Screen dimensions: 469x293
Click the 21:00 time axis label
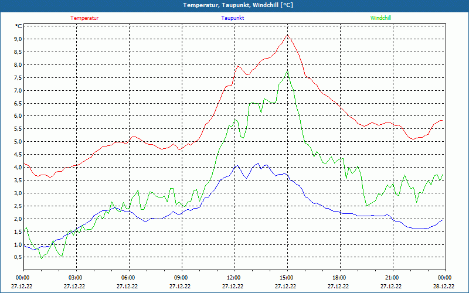point(392,278)
